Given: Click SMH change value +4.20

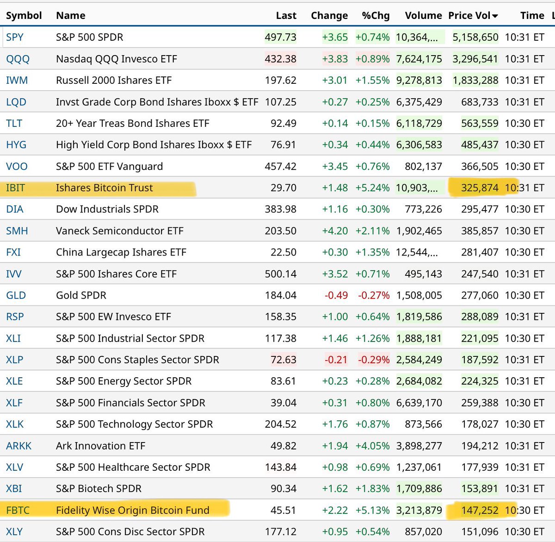Looking at the screenshot, I should pyautogui.click(x=335, y=231).
